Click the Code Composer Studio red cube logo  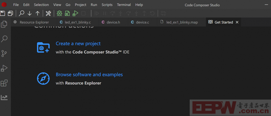tap(4, 5)
